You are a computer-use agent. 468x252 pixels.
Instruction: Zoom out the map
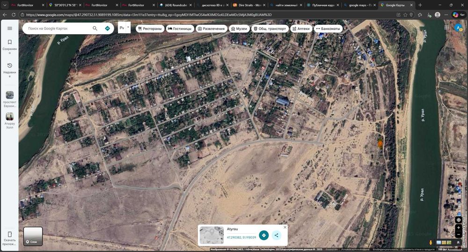click(459, 235)
